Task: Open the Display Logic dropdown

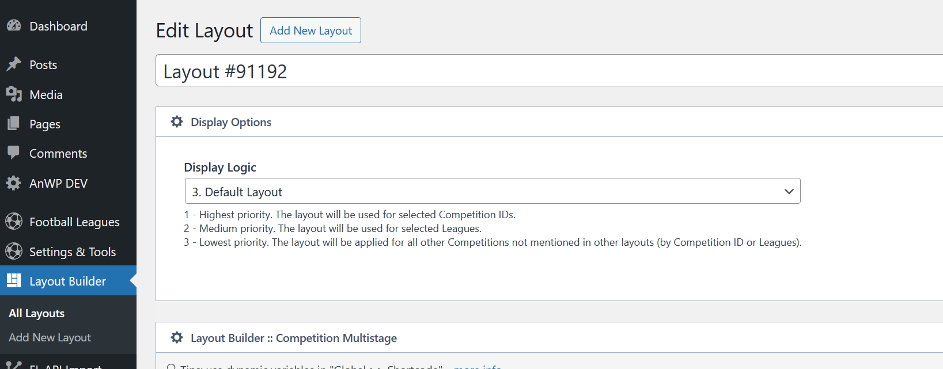Action: [493, 191]
